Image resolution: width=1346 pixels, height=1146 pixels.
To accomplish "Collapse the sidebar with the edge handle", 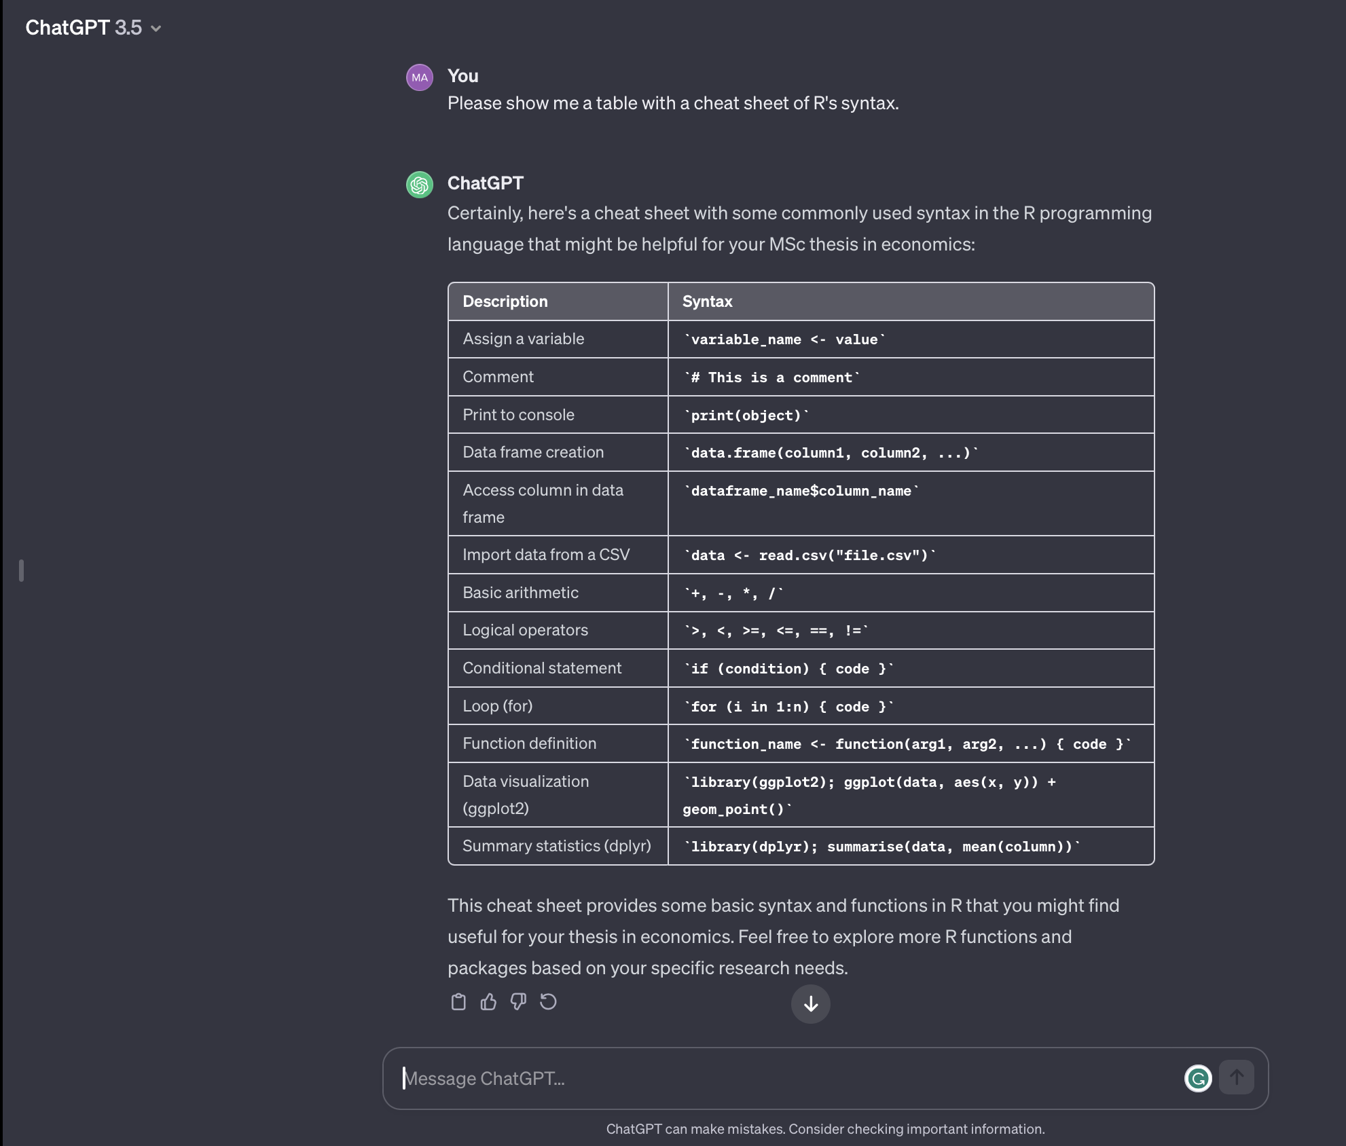I will pos(21,571).
